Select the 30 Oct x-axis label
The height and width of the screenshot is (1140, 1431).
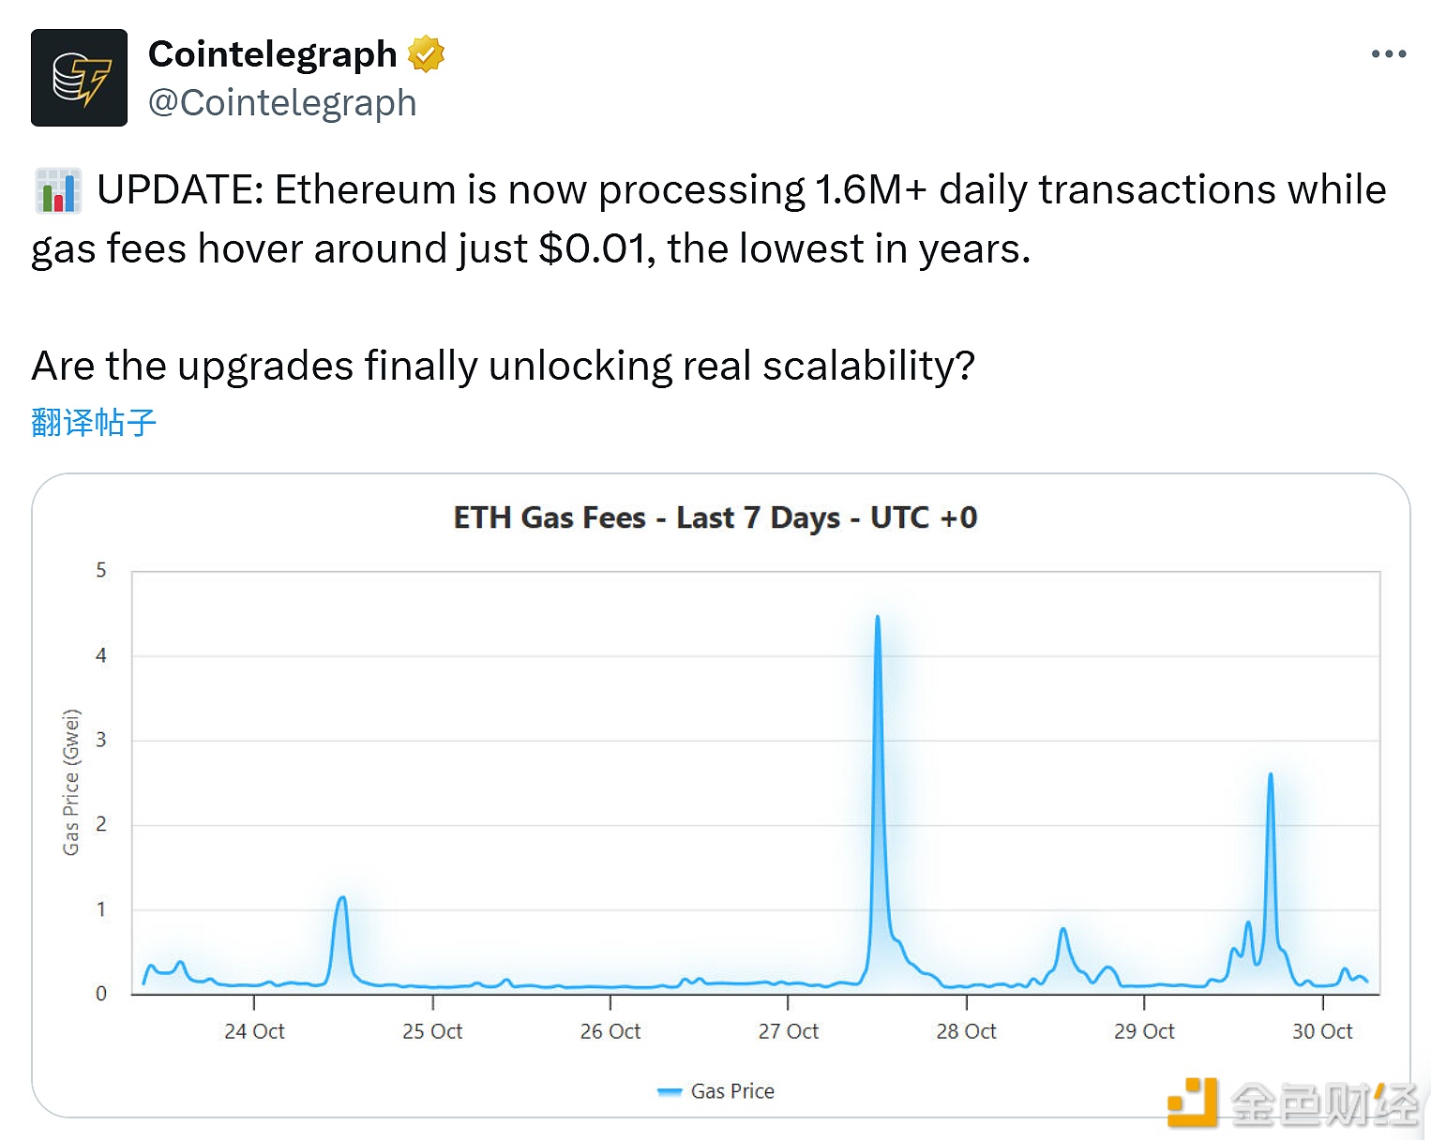pos(1321,1031)
